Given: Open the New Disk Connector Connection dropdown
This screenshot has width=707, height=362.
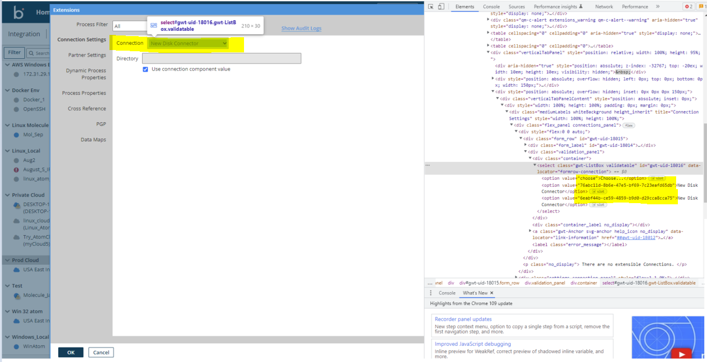Looking at the screenshot, I should (186, 43).
